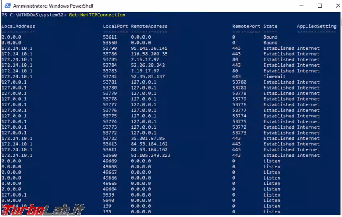Click the RemotePort column header
342x217 pixels.
pos(246,26)
